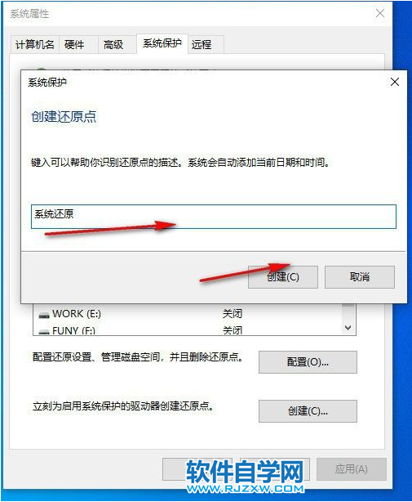Click the 创建(C) button in the dialog

[x=283, y=277]
